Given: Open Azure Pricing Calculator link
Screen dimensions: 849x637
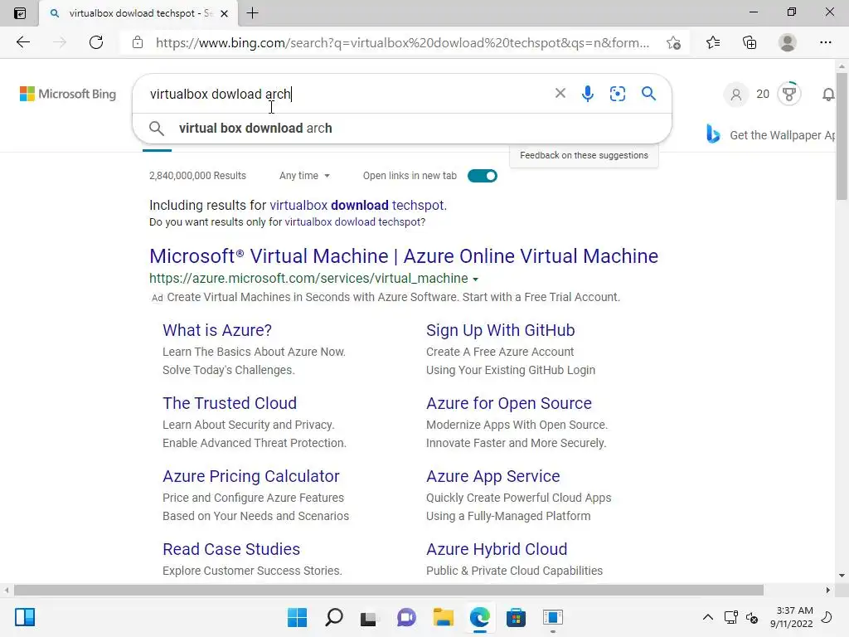Looking at the screenshot, I should click(x=250, y=476).
